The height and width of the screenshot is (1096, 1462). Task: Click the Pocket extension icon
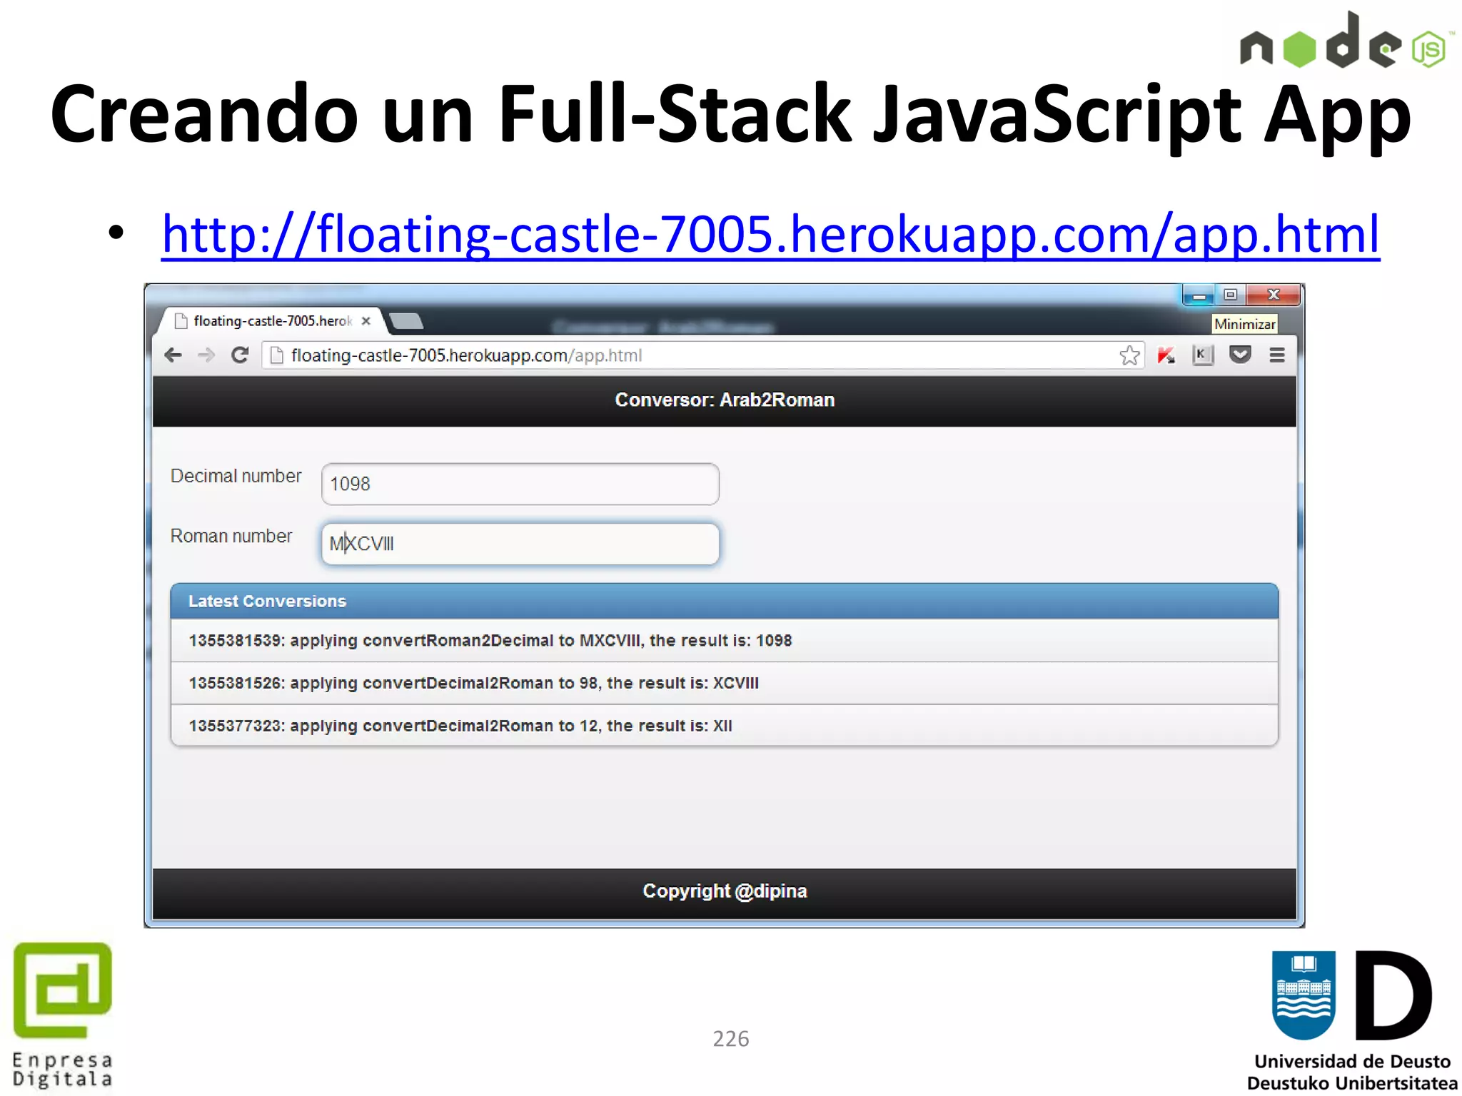[1240, 355]
